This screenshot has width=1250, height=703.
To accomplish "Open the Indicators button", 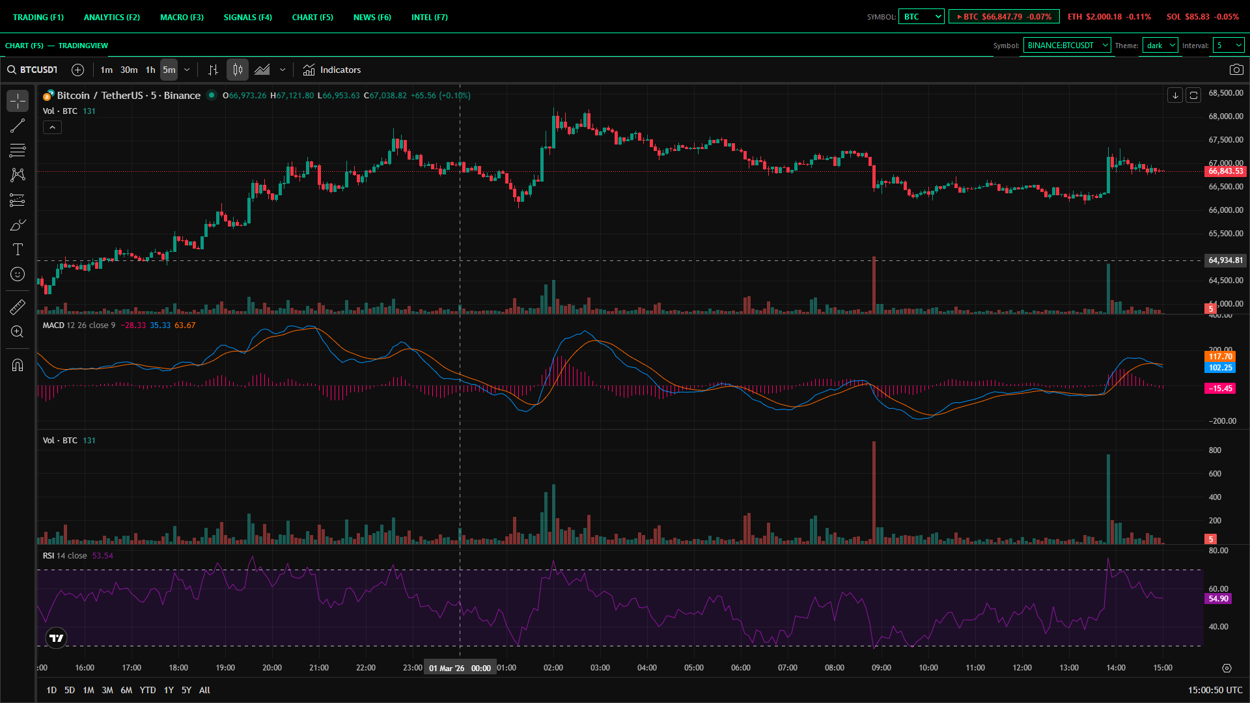I will [x=332, y=70].
